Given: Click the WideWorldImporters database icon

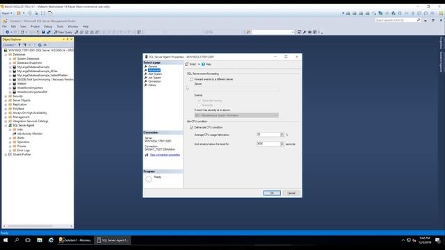Looking at the screenshot, I should (15, 88).
